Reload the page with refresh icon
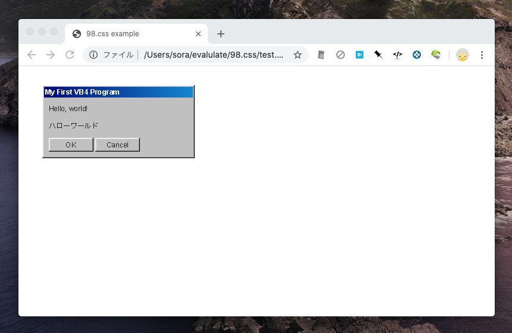Image resolution: width=512 pixels, height=333 pixels. point(70,55)
